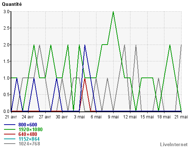Click the green 1920×1080 legend line swatch
The image size is (190, 148).
tap(10, 129)
